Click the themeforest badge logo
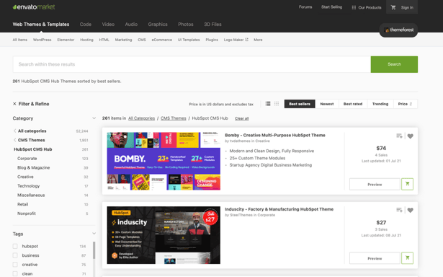Screen dimensions: 443x277 point(398,30)
